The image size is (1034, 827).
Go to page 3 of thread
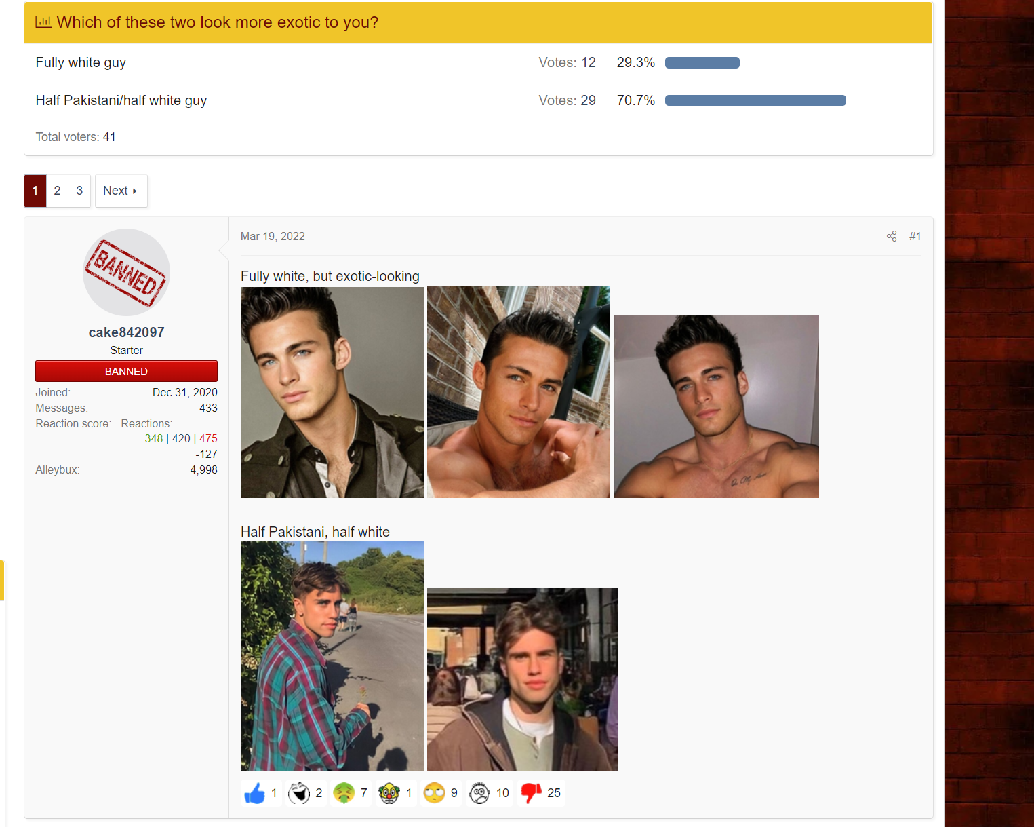(x=79, y=191)
